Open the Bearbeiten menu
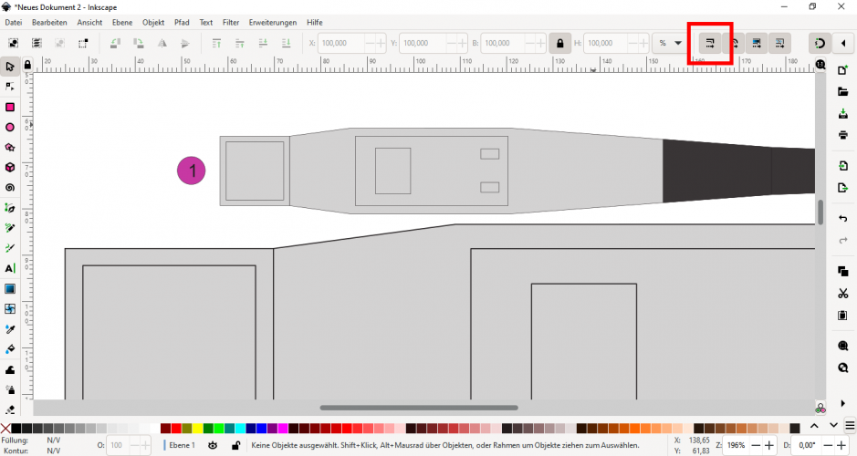Image resolution: width=857 pixels, height=456 pixels. pos(49,23)
